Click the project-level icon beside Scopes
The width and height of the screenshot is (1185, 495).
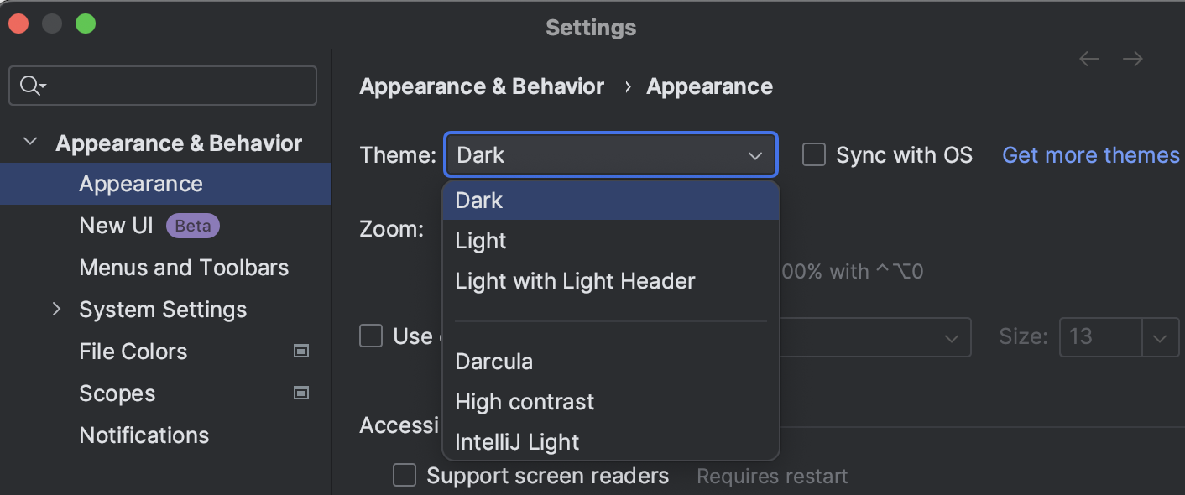point(301,393)
